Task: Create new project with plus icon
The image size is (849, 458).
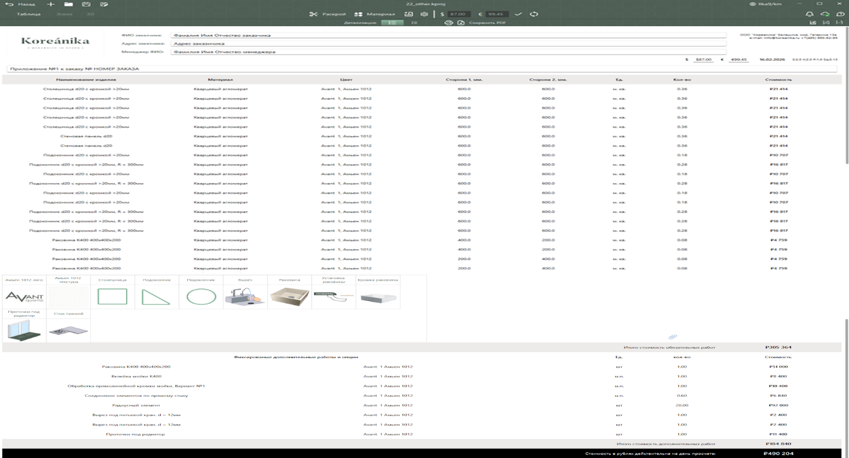Action: [x=51, y=4]
